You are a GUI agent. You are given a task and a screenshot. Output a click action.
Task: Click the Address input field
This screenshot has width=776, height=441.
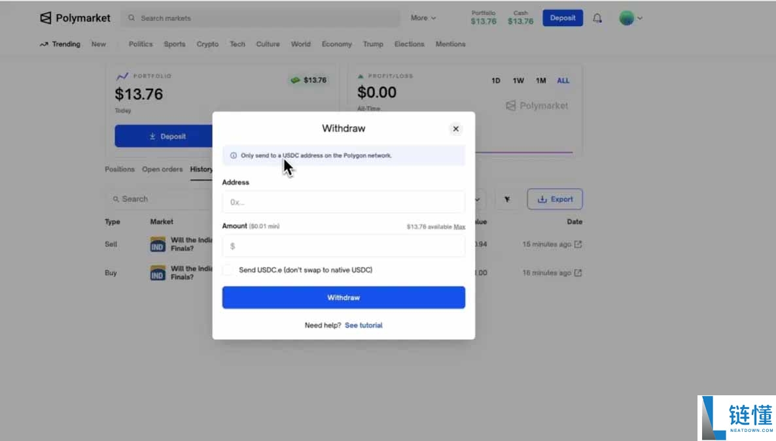point(344,203)
